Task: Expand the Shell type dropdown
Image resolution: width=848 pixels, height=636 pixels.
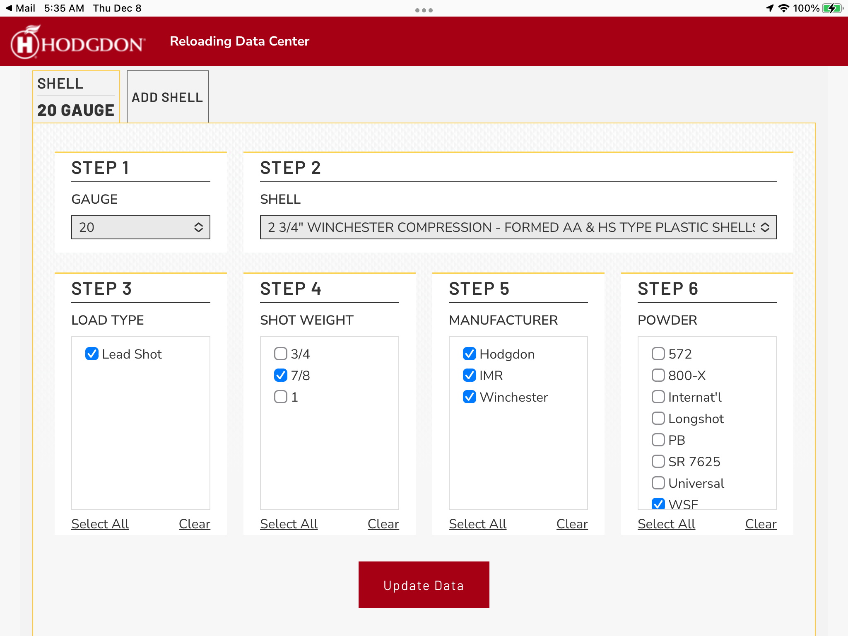Action: click(518, 227)
